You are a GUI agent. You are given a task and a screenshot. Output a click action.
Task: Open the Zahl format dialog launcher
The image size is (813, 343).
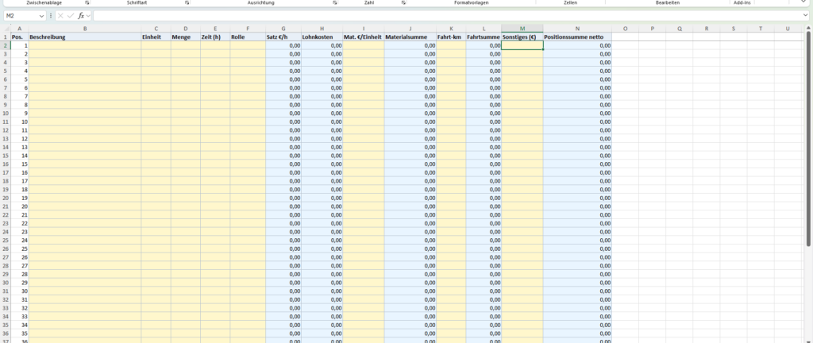click(x=404, y=3)
